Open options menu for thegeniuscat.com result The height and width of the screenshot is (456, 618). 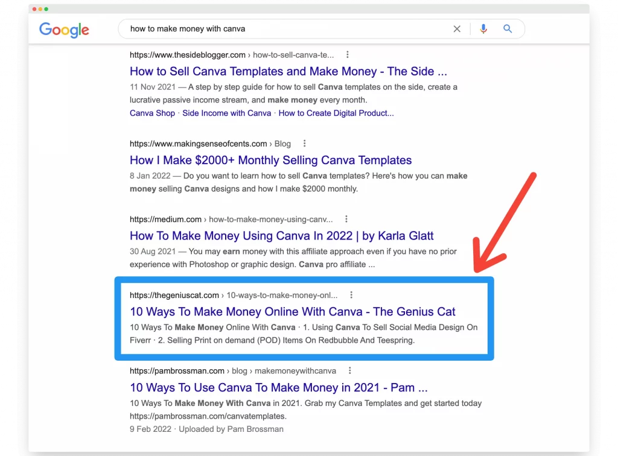[x=351, y=295]
